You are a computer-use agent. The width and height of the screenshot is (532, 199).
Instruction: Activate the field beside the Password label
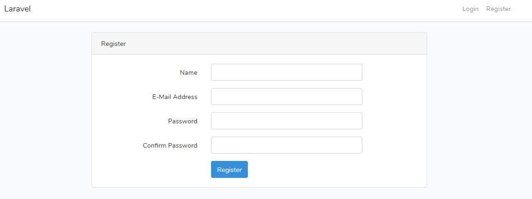(x=286, y=121)
